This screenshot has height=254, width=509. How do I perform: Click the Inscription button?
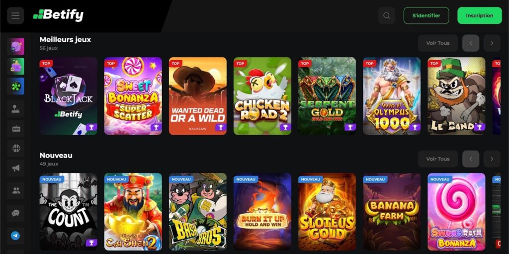pos(480,15)
